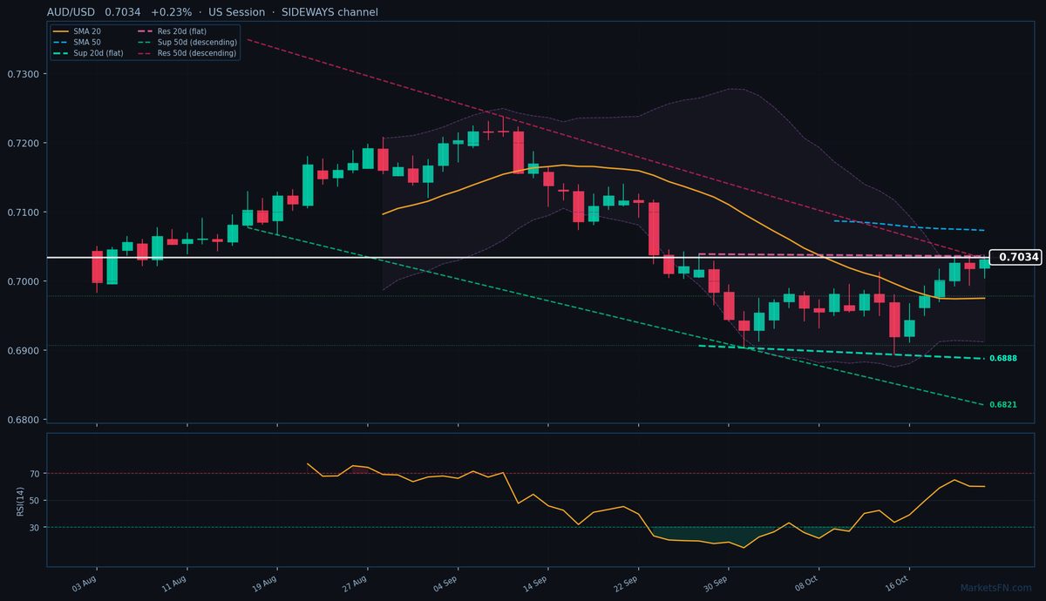Click the 0.7000 price axis label
This screenshot has height=601, width=1046.
[24, 281]
